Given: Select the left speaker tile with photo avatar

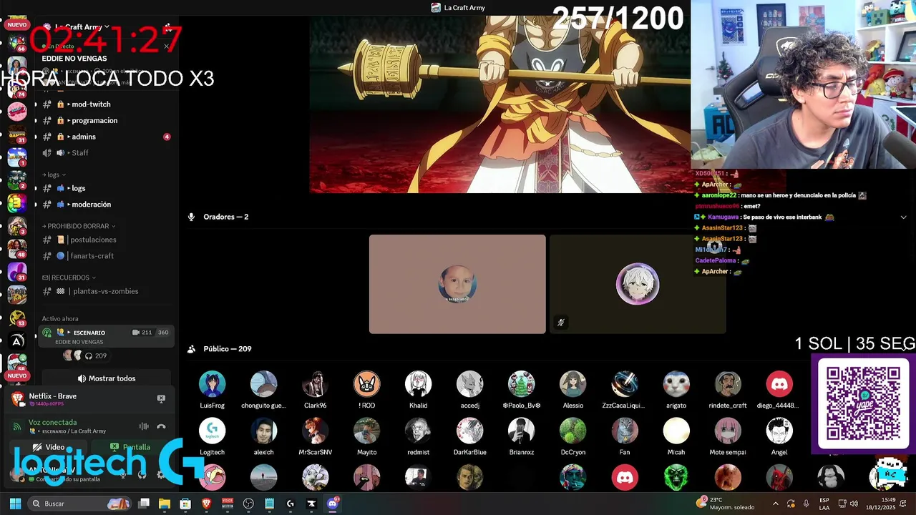Looking at the screenshot, I should [457, 284].
